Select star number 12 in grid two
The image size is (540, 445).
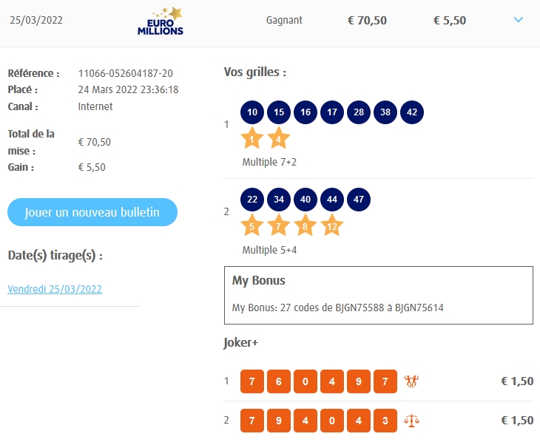[331, 226]
